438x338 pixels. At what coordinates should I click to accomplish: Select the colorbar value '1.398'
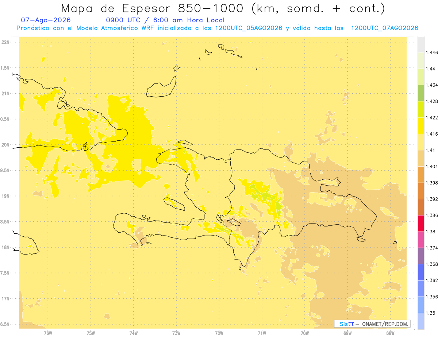click(431, 183)
